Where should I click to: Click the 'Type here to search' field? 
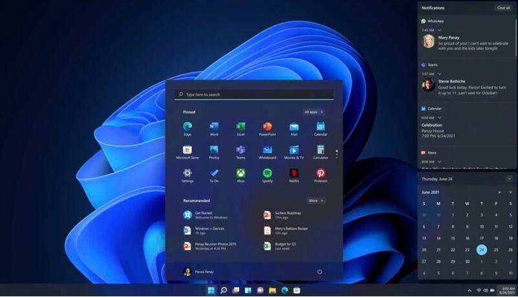(x=254, y=94)
